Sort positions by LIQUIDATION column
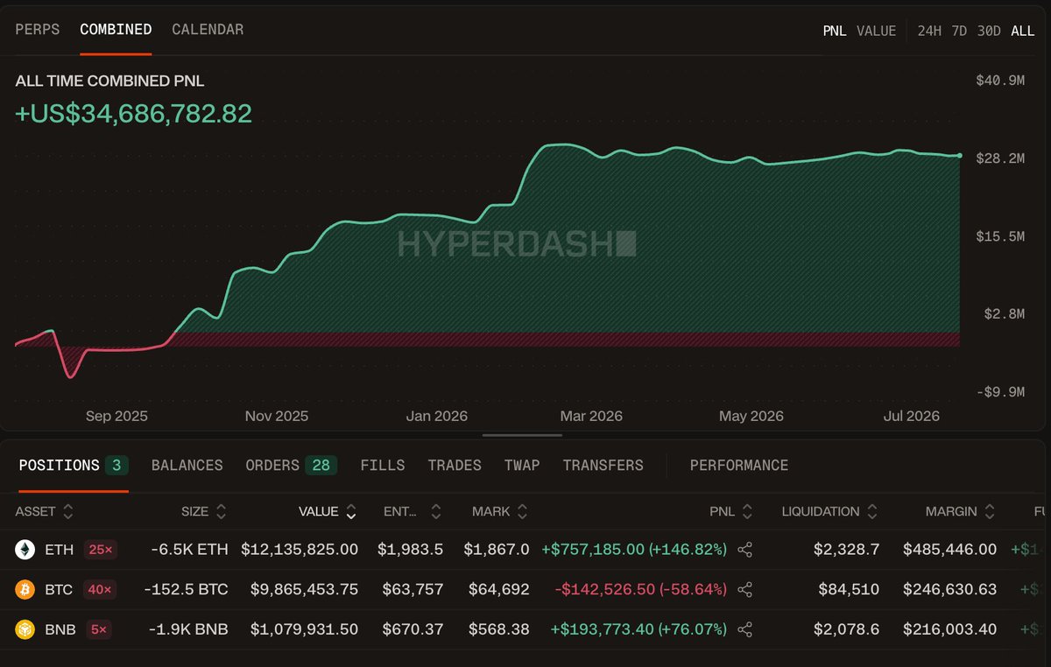1051x667 pixels. 830,511
